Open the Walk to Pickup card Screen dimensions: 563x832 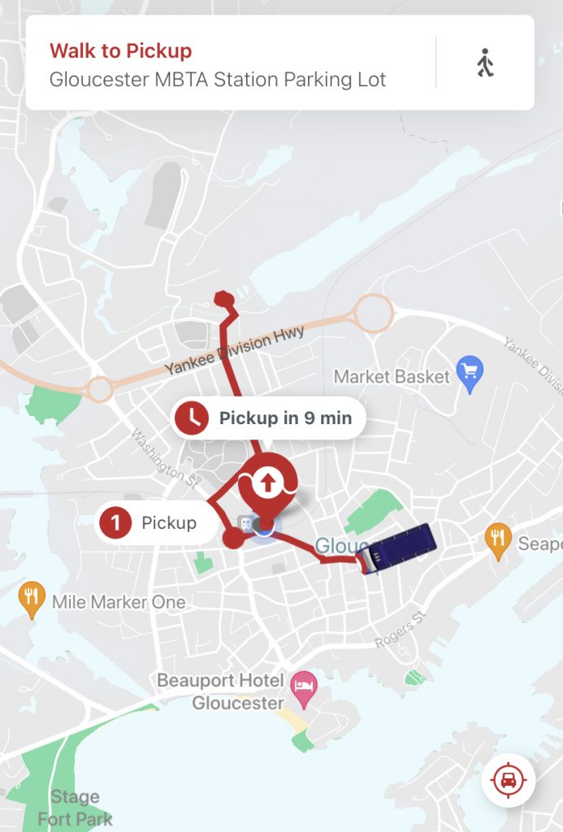click(x=280, y=63)
